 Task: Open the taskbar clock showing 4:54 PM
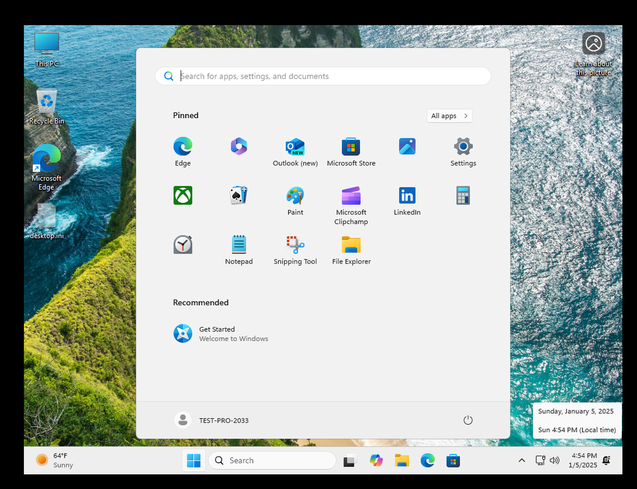pyautogui.click(x=583, y=460)
